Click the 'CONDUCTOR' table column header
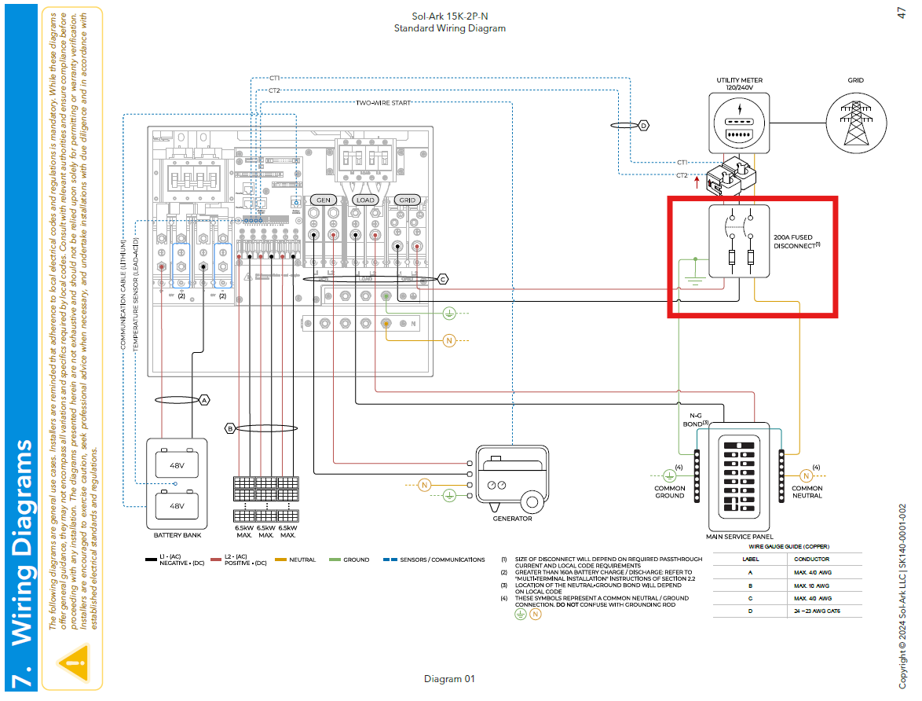This screenshot has width=922, height=701. (811, 560)
